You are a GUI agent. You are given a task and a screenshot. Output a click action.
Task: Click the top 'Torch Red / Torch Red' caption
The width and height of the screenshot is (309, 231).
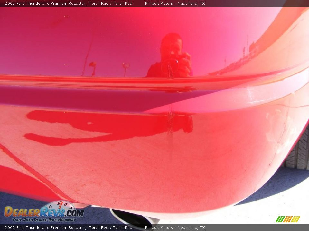(110, 3)
